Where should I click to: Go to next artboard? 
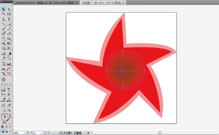click(45, 133)
